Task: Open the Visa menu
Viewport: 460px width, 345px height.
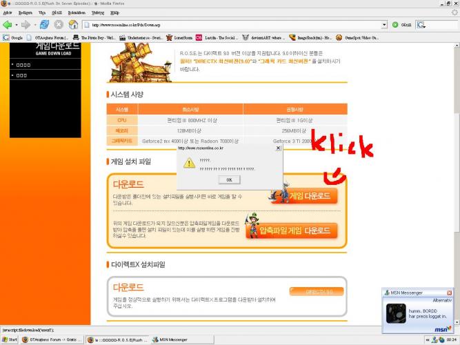Action: [x=42, y=13]
